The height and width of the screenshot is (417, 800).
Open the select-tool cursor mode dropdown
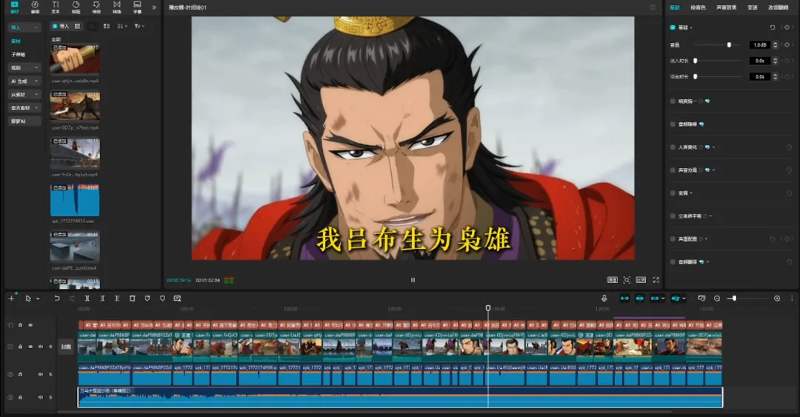click(38, 298)
